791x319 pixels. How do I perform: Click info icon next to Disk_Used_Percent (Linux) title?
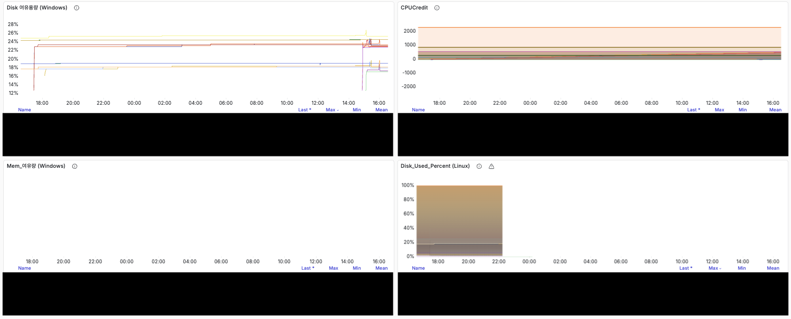479,166
